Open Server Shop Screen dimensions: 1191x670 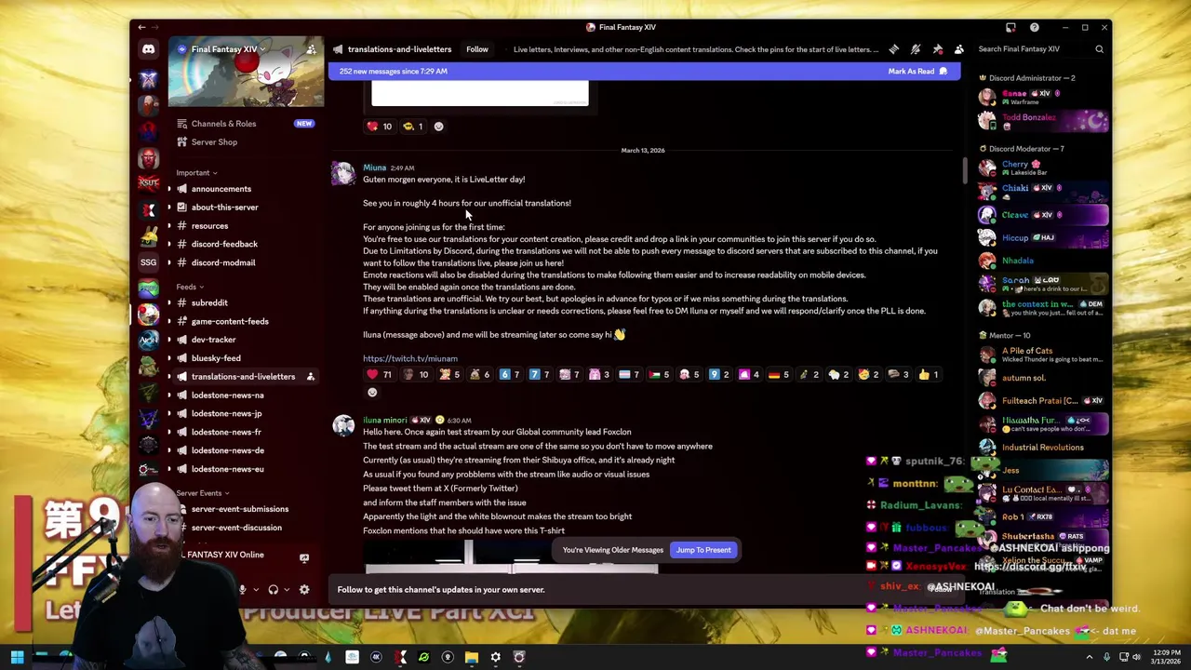pos(245,141)
